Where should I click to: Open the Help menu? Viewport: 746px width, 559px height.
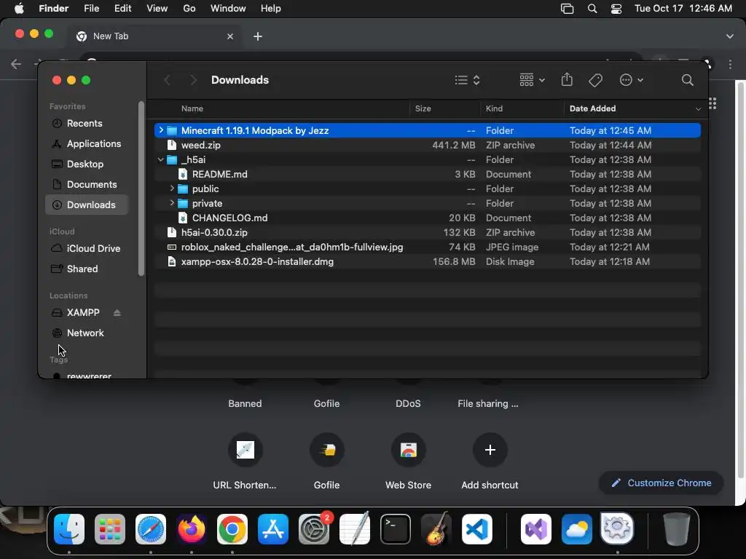click(271, 9)
